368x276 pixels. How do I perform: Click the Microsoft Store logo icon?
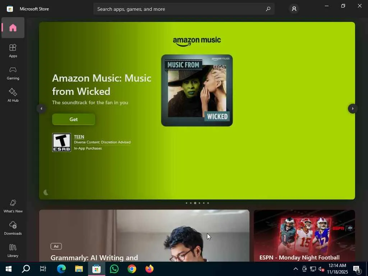coord(10,9)
